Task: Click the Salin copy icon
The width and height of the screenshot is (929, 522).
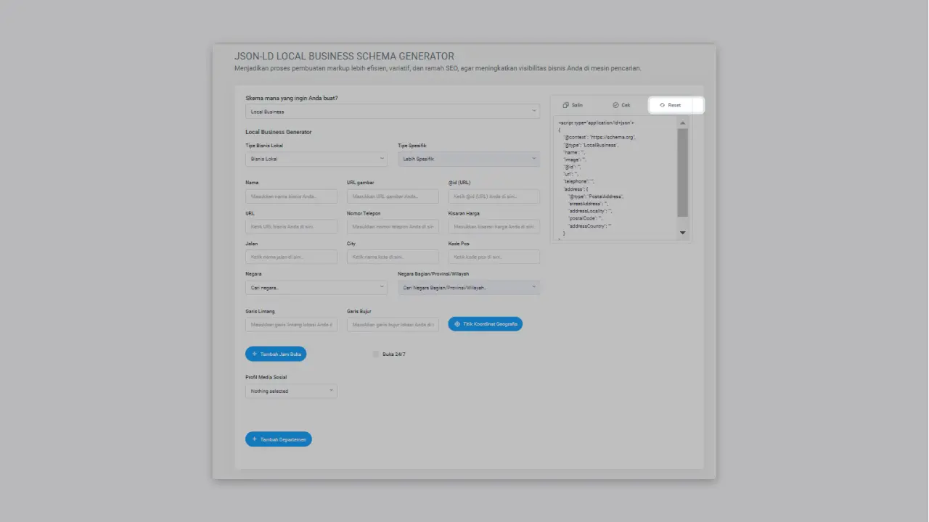Action: [565, 105]
